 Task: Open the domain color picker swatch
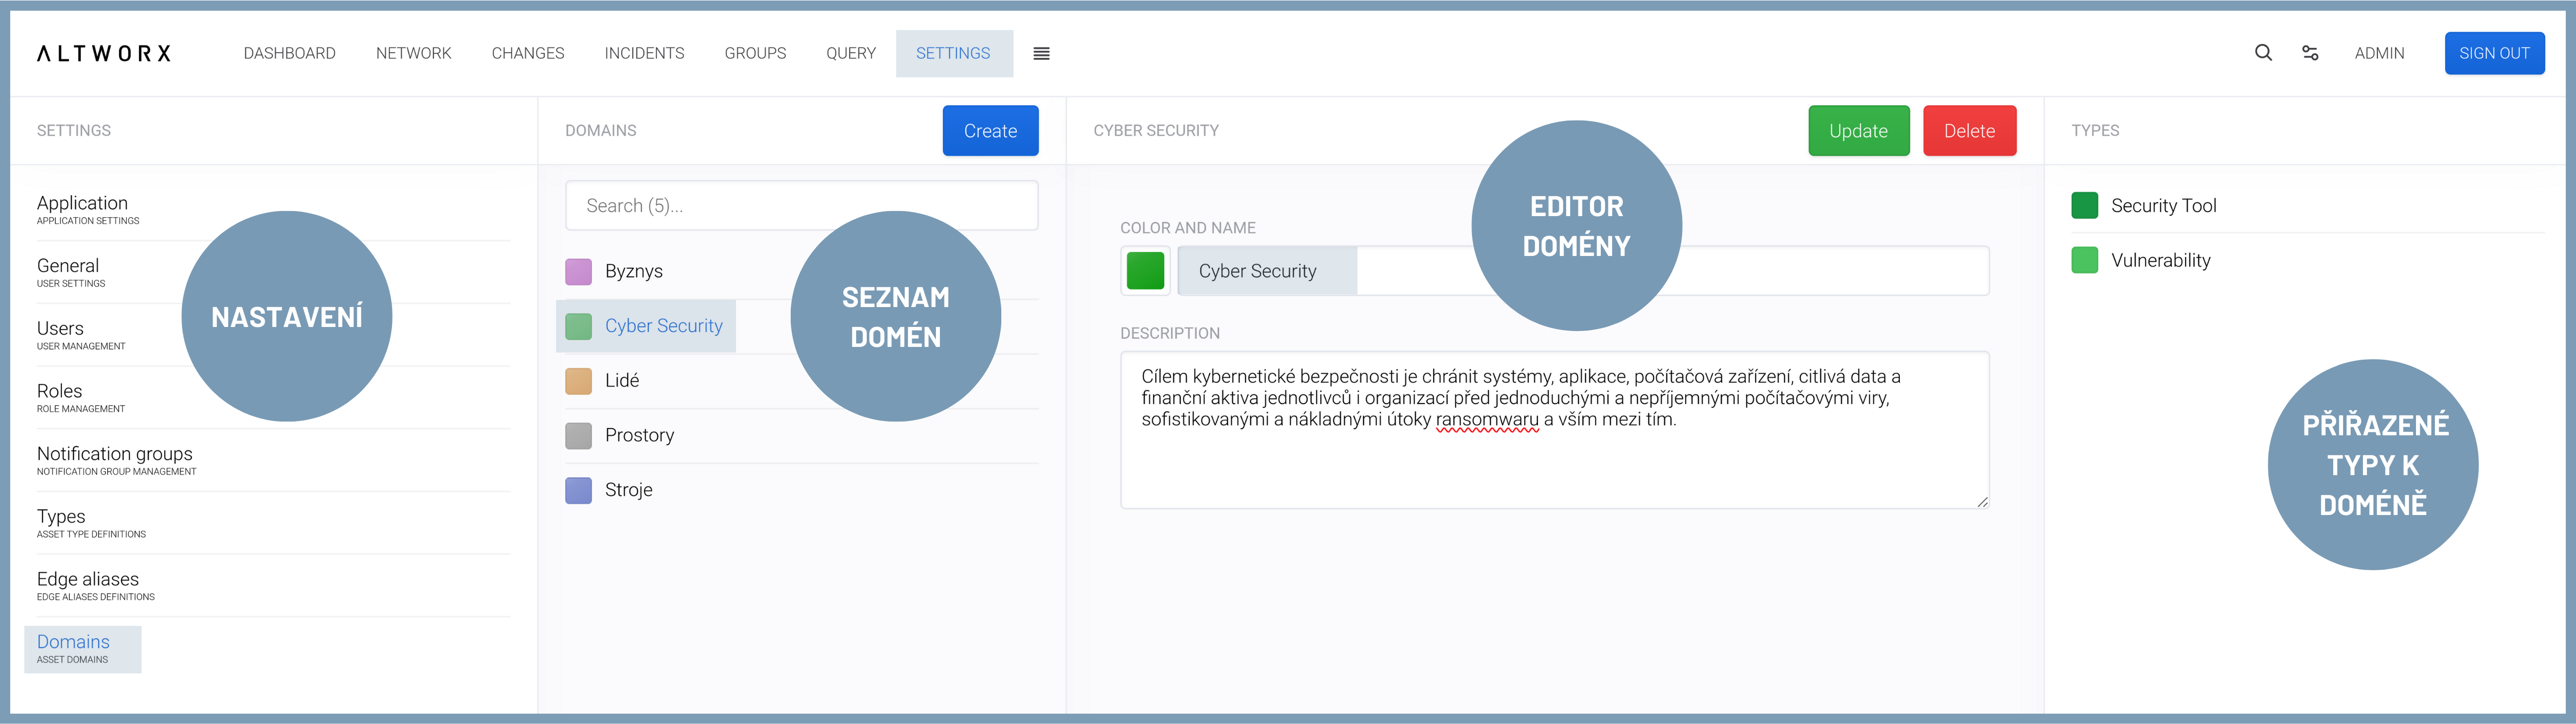(x=1145, y=271)
